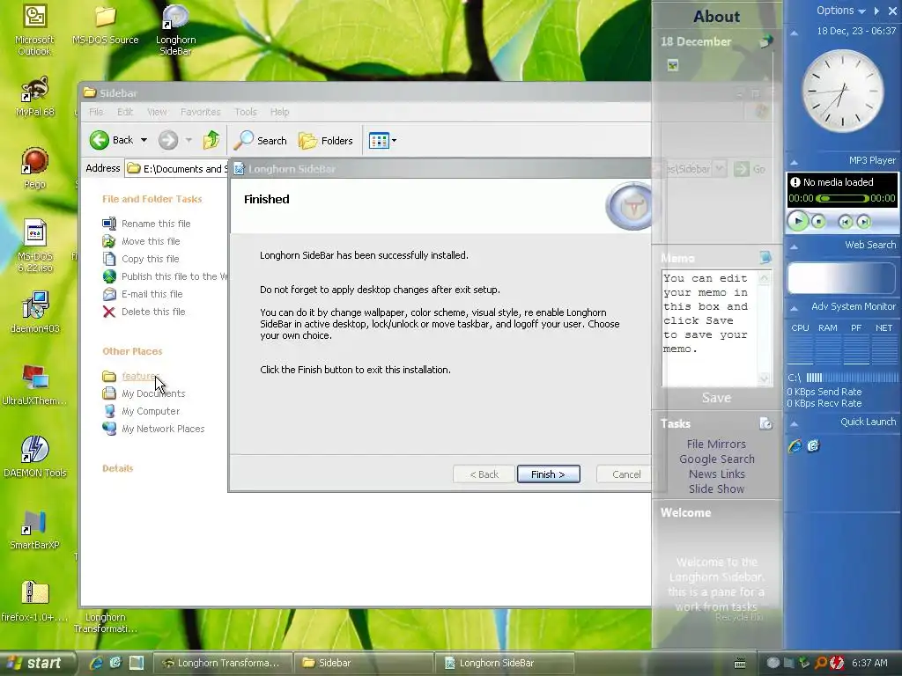902x676 pixels.
Task: Collapse the MP3 Player panel arrow
Action: (794, 162)
